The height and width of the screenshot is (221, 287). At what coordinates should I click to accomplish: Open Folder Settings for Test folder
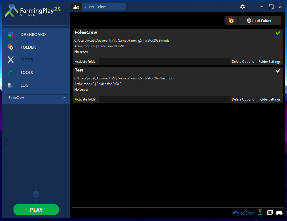pos(270,99)
